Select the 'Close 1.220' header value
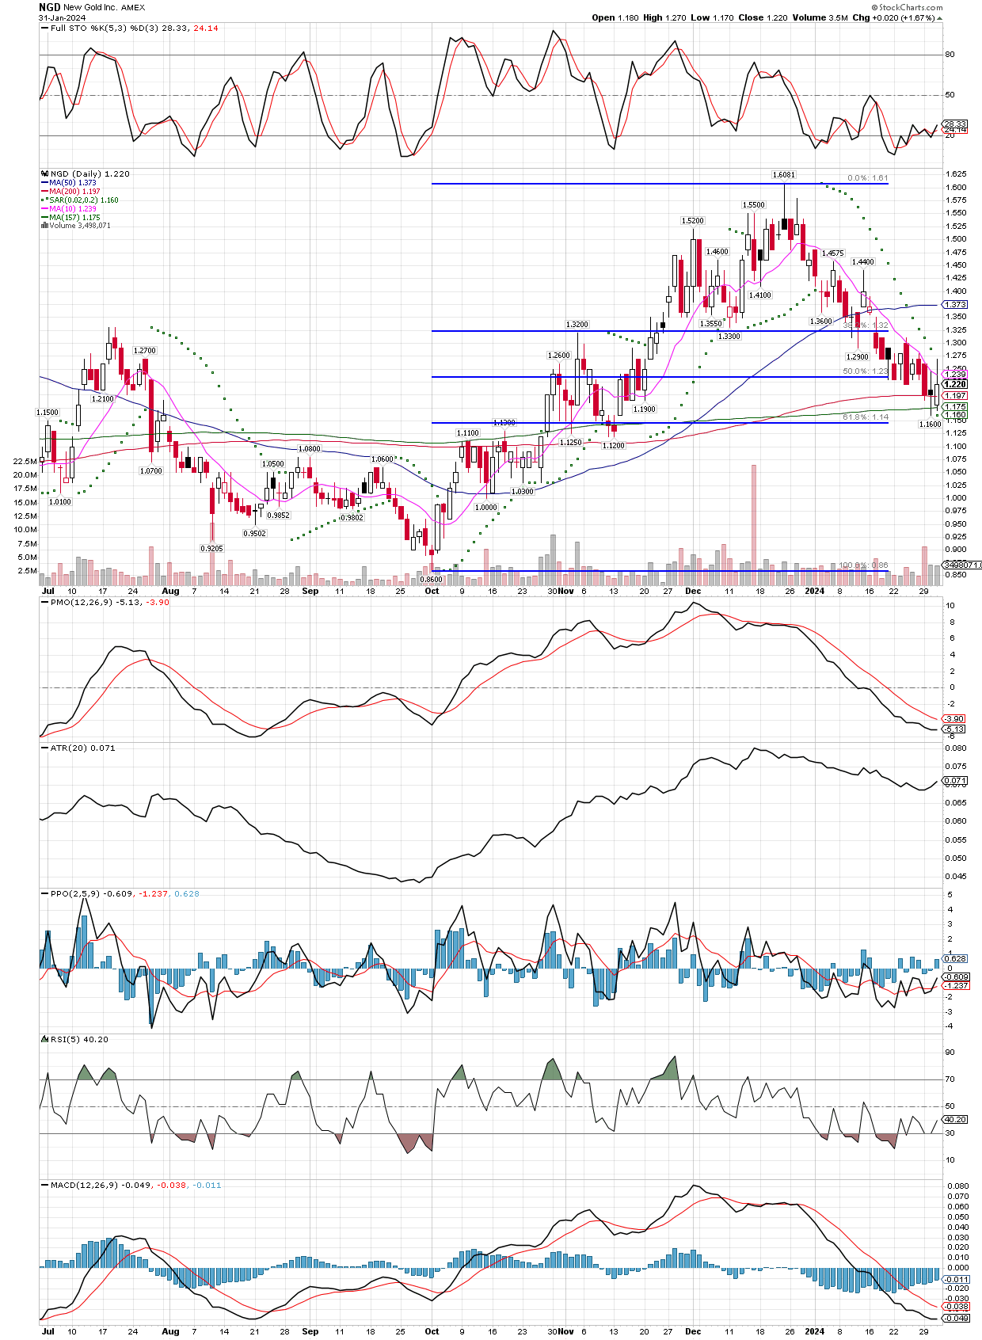This screenshot has height=1340, width=982. (x=762, y=17)
